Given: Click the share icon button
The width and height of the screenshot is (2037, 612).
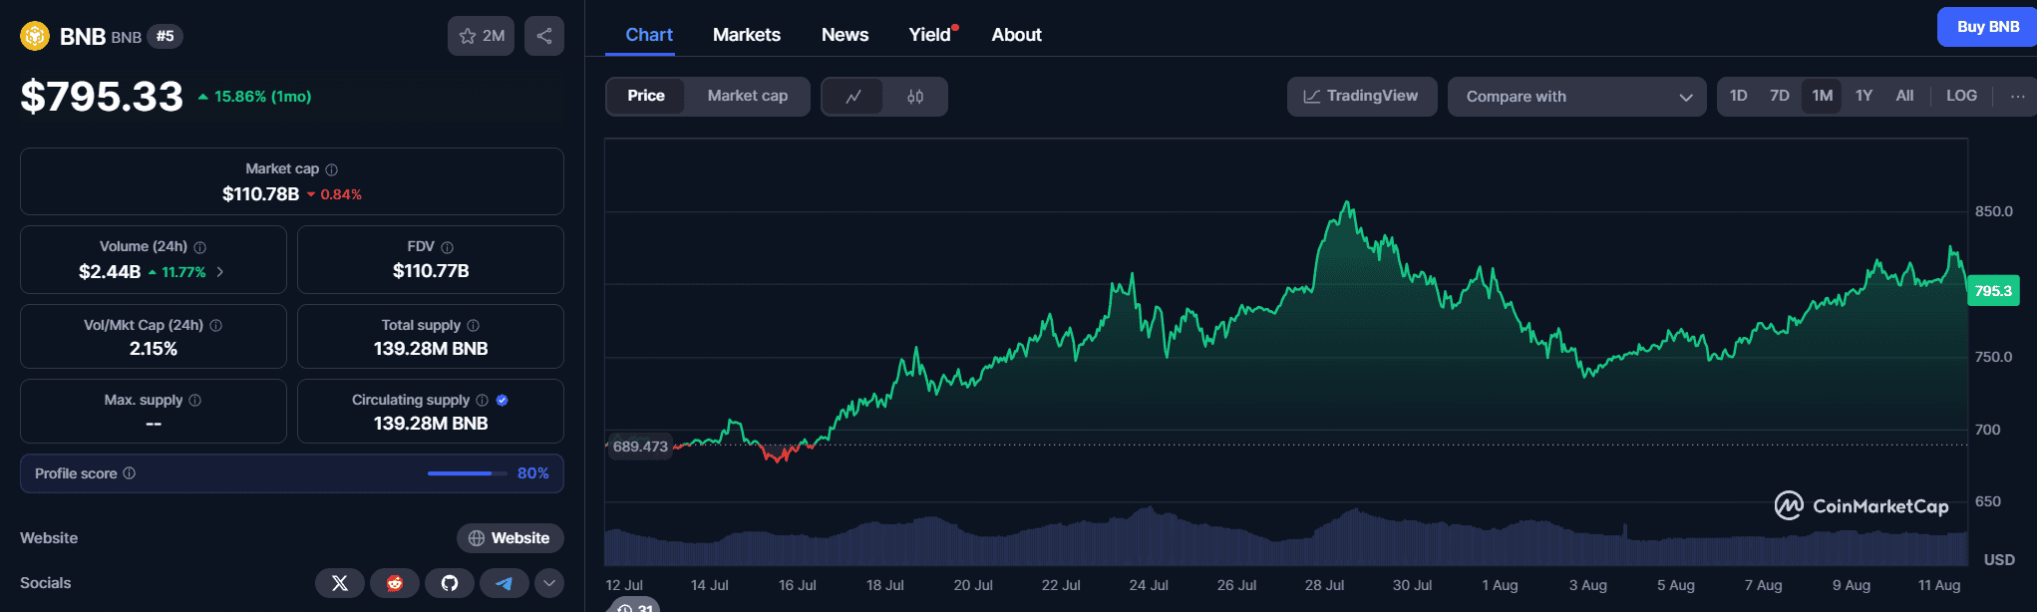Looking at the screenshot, I should click(544, 36).
